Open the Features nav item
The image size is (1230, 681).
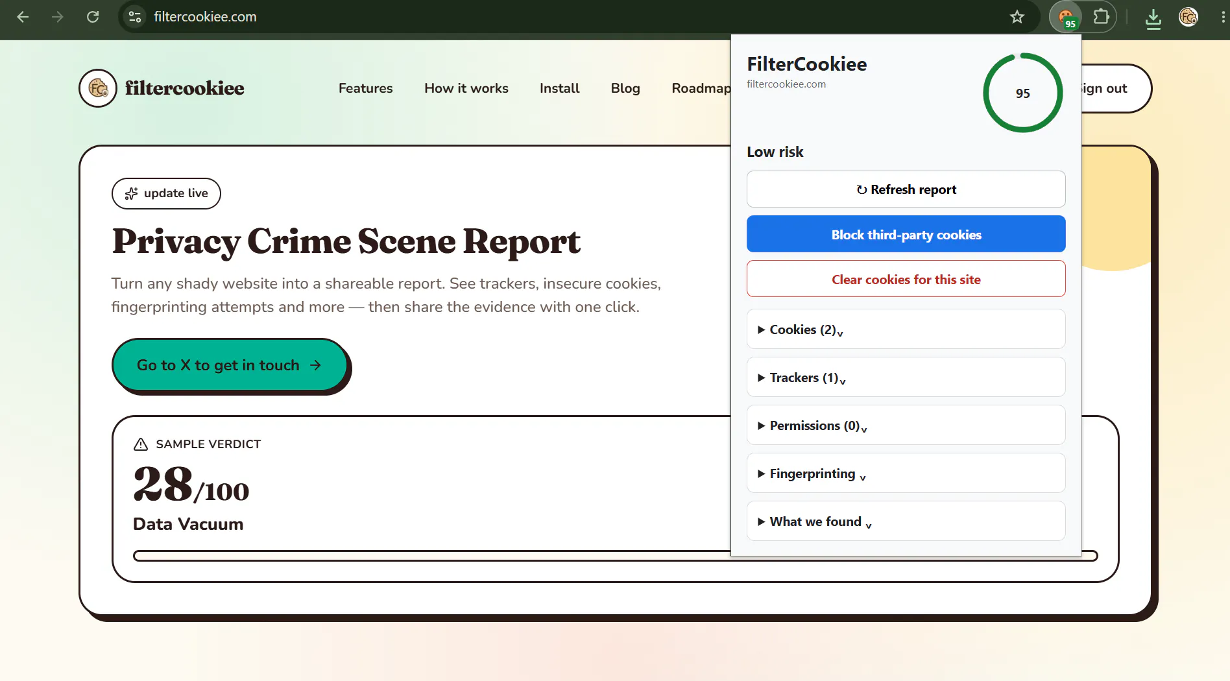365,88
